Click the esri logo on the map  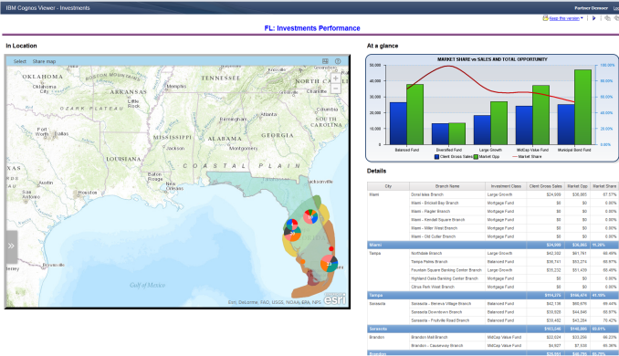(335, 299)
